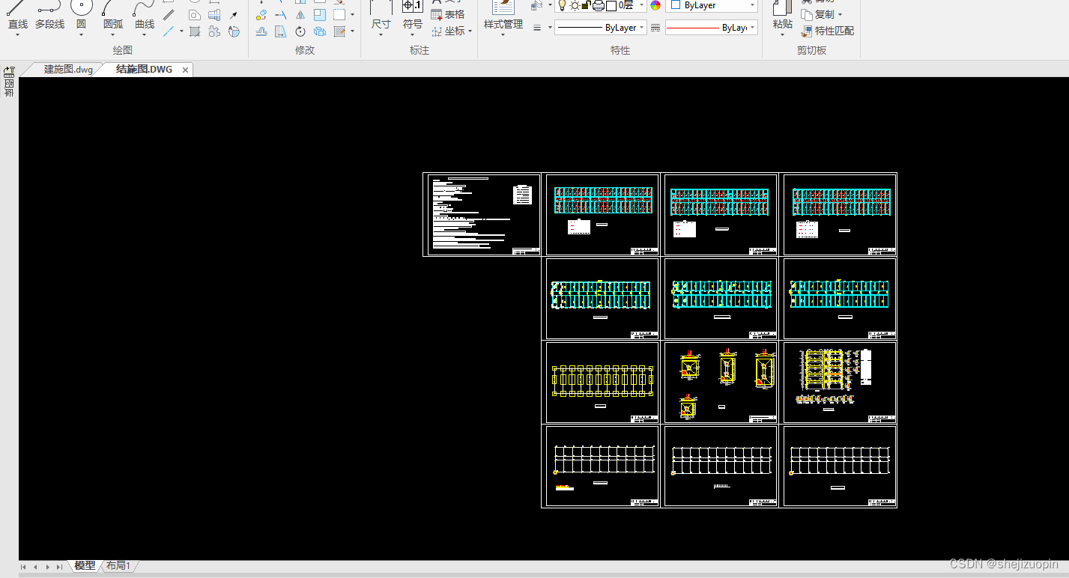Select the 多段线 polyline tool
Screen dimensions: 1069x578
coord(49,15)
